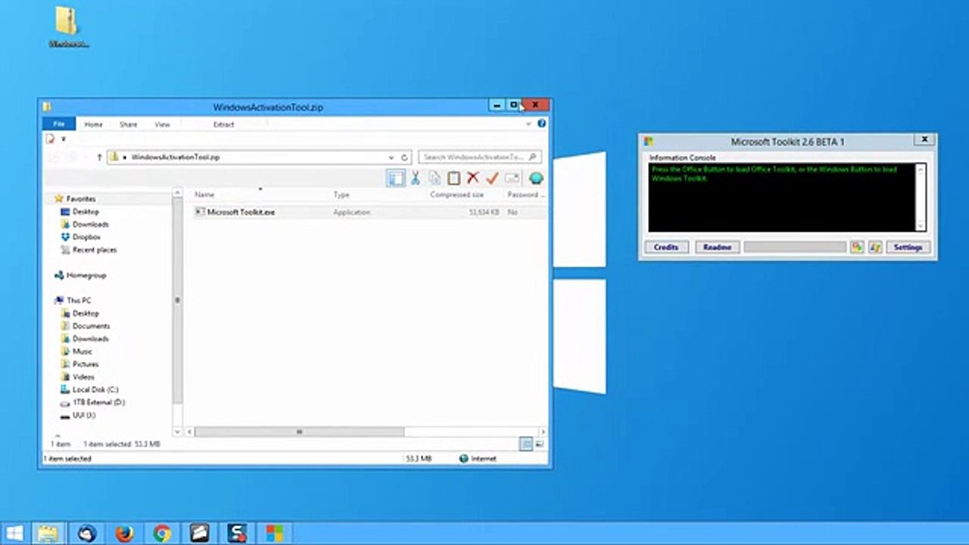The height and width of the screenshot is (545, 969).
Task: Open Dropbox in the navigation pane
Action: pyautogui.click(x=86, y=237)
